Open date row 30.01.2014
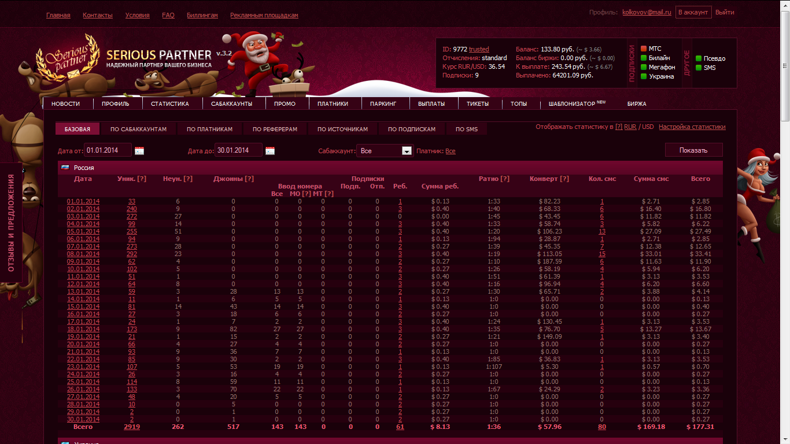 tap(83, 419)
